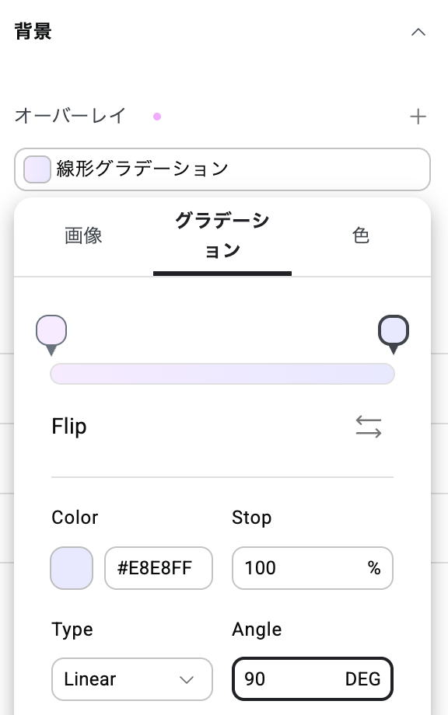Select the グラデーション tab

[222, 236]
